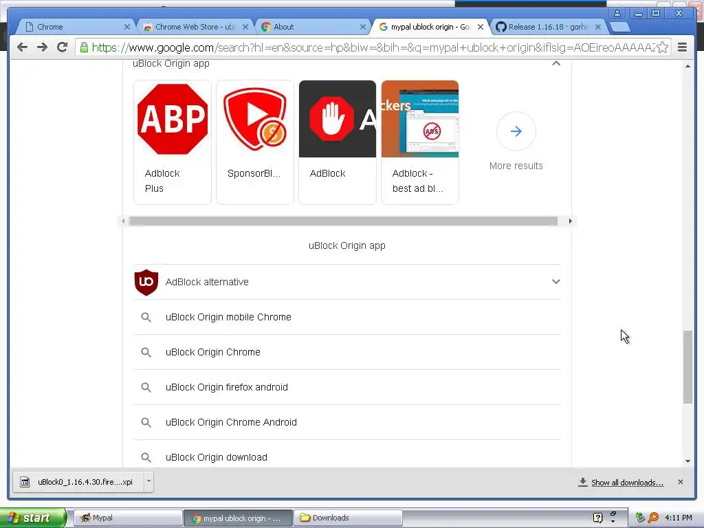Click search icon beside uBlock Origin download
Screen dimensions: 704x528
146,457
